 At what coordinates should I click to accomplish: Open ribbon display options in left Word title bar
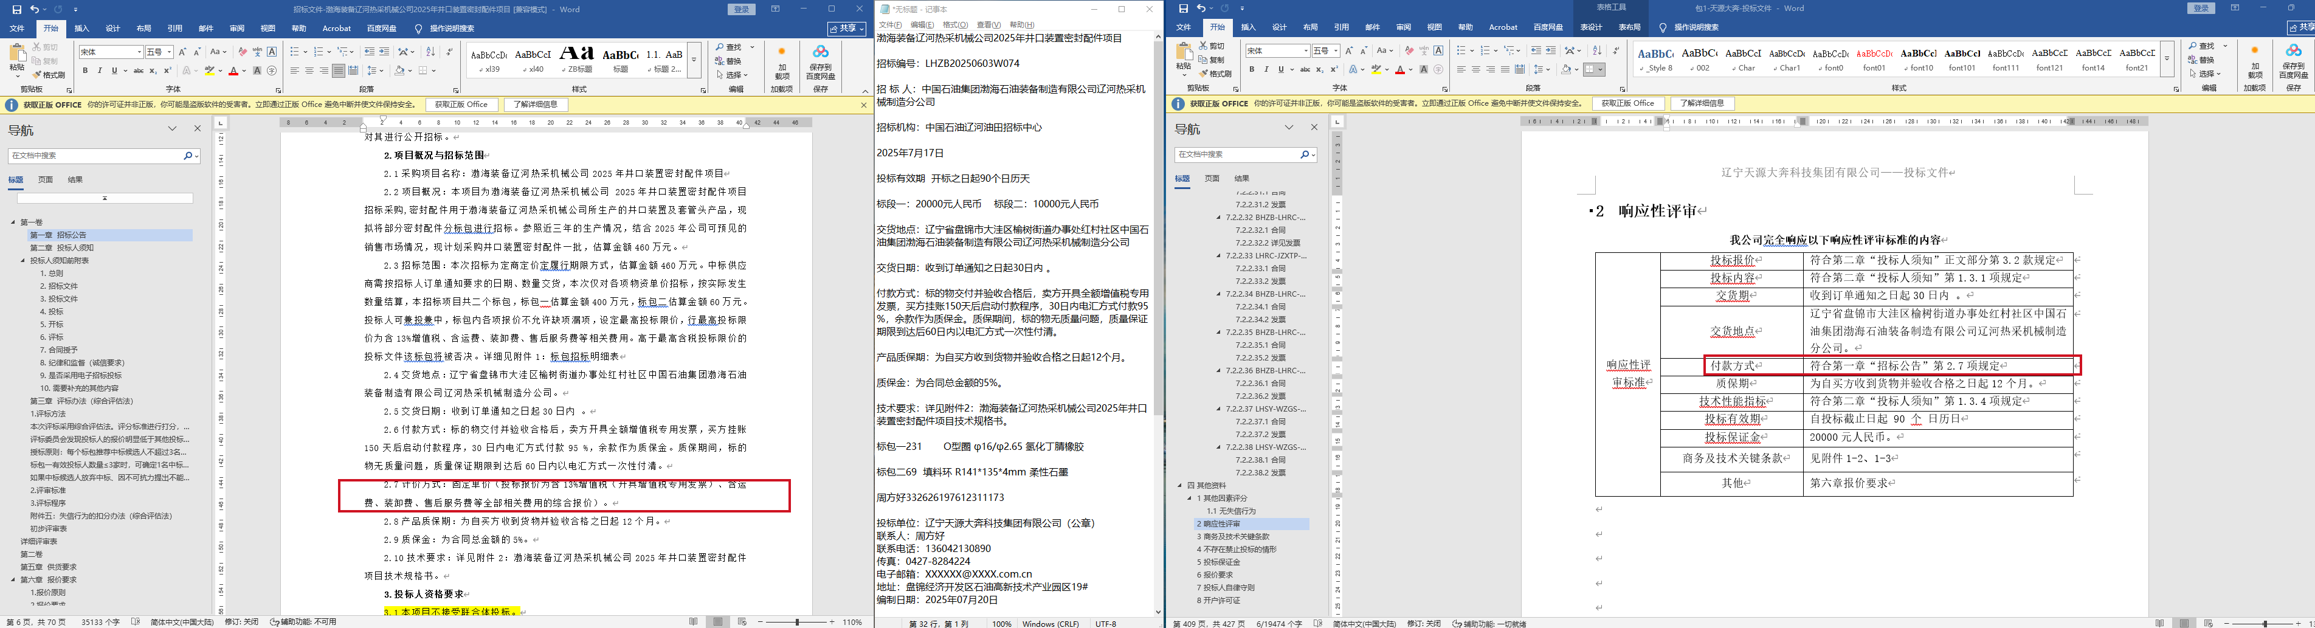coord(776,9)
